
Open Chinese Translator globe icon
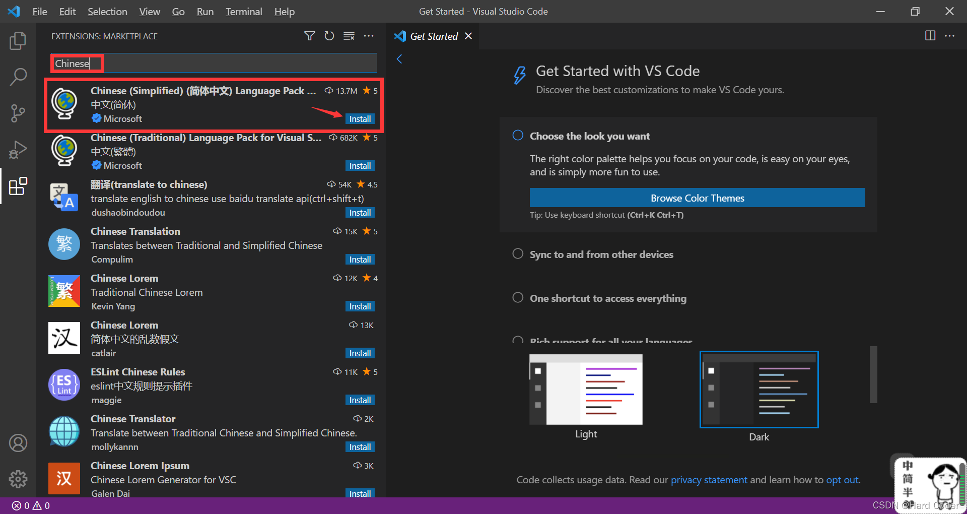(64, 431)
